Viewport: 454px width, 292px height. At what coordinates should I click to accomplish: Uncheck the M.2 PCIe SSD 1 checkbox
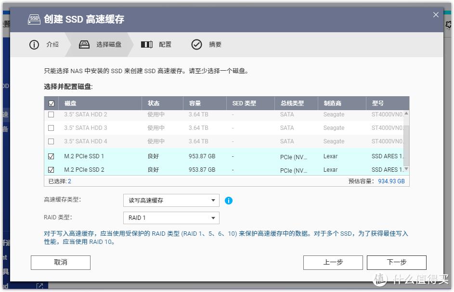point(51,156)
